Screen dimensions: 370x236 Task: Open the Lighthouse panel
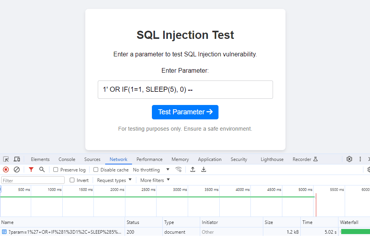tap(272, 159)
